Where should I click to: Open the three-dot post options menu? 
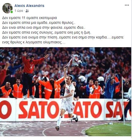(127, 5)
